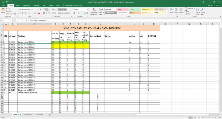Click the Share button
Screen dimensions: 222x119
tap(216, 5)
